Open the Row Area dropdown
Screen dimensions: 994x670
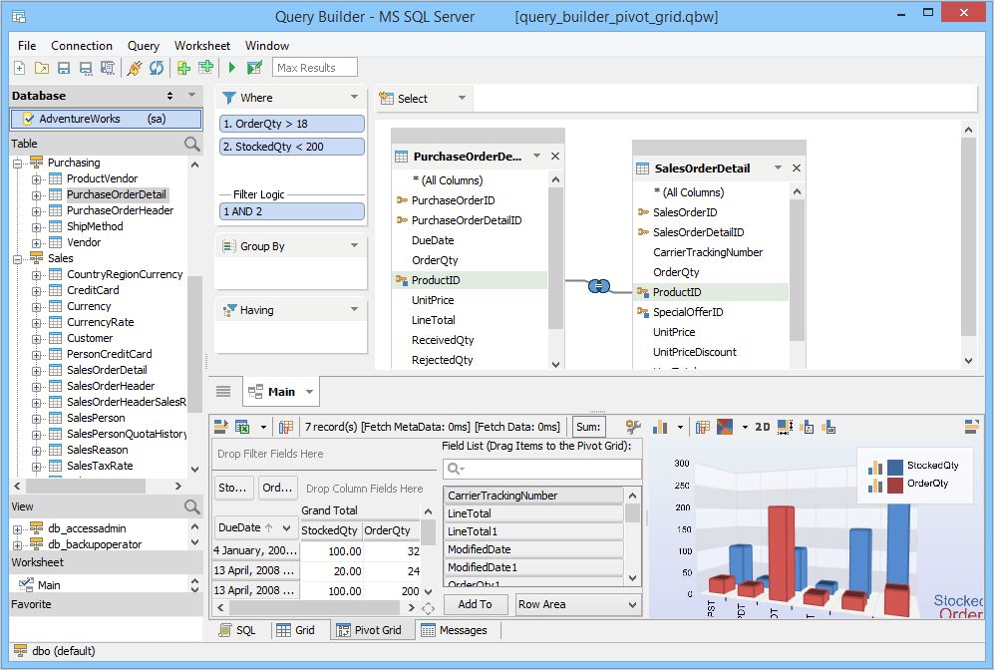(x=578, y=604)
